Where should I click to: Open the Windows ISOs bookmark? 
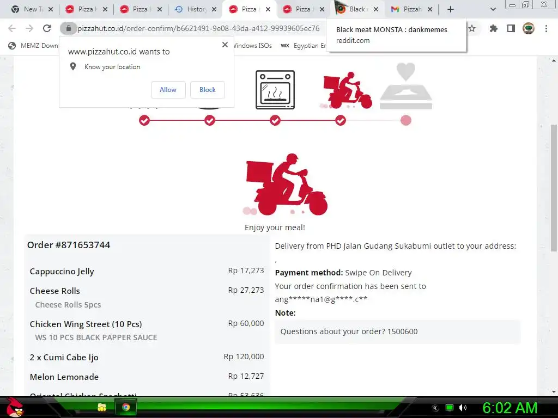click(x=253, y=46)
